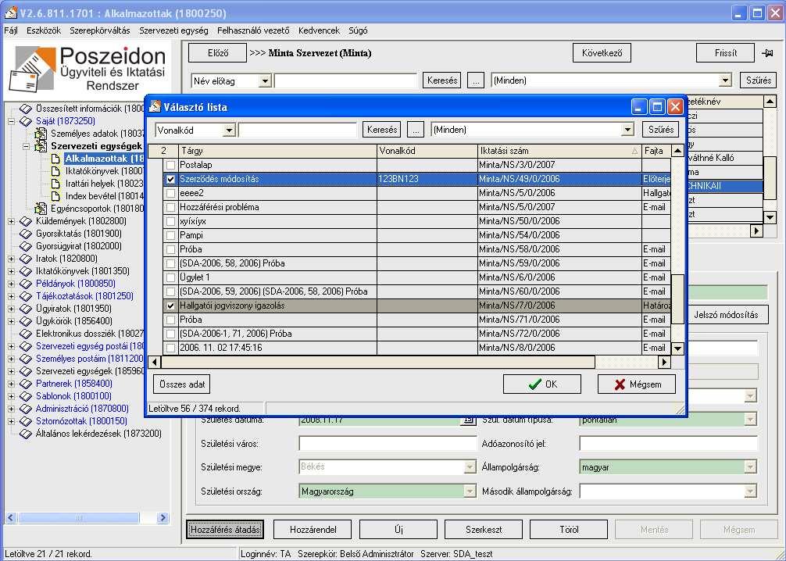Check the 2006. 11. 02 17:45:16 row checkbox
786x561 pixels.
171,348
